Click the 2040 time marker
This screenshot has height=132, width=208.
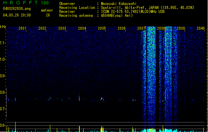pos(201,28)
